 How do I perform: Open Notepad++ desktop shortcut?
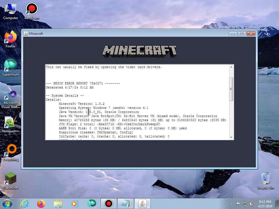coord(11,124)
